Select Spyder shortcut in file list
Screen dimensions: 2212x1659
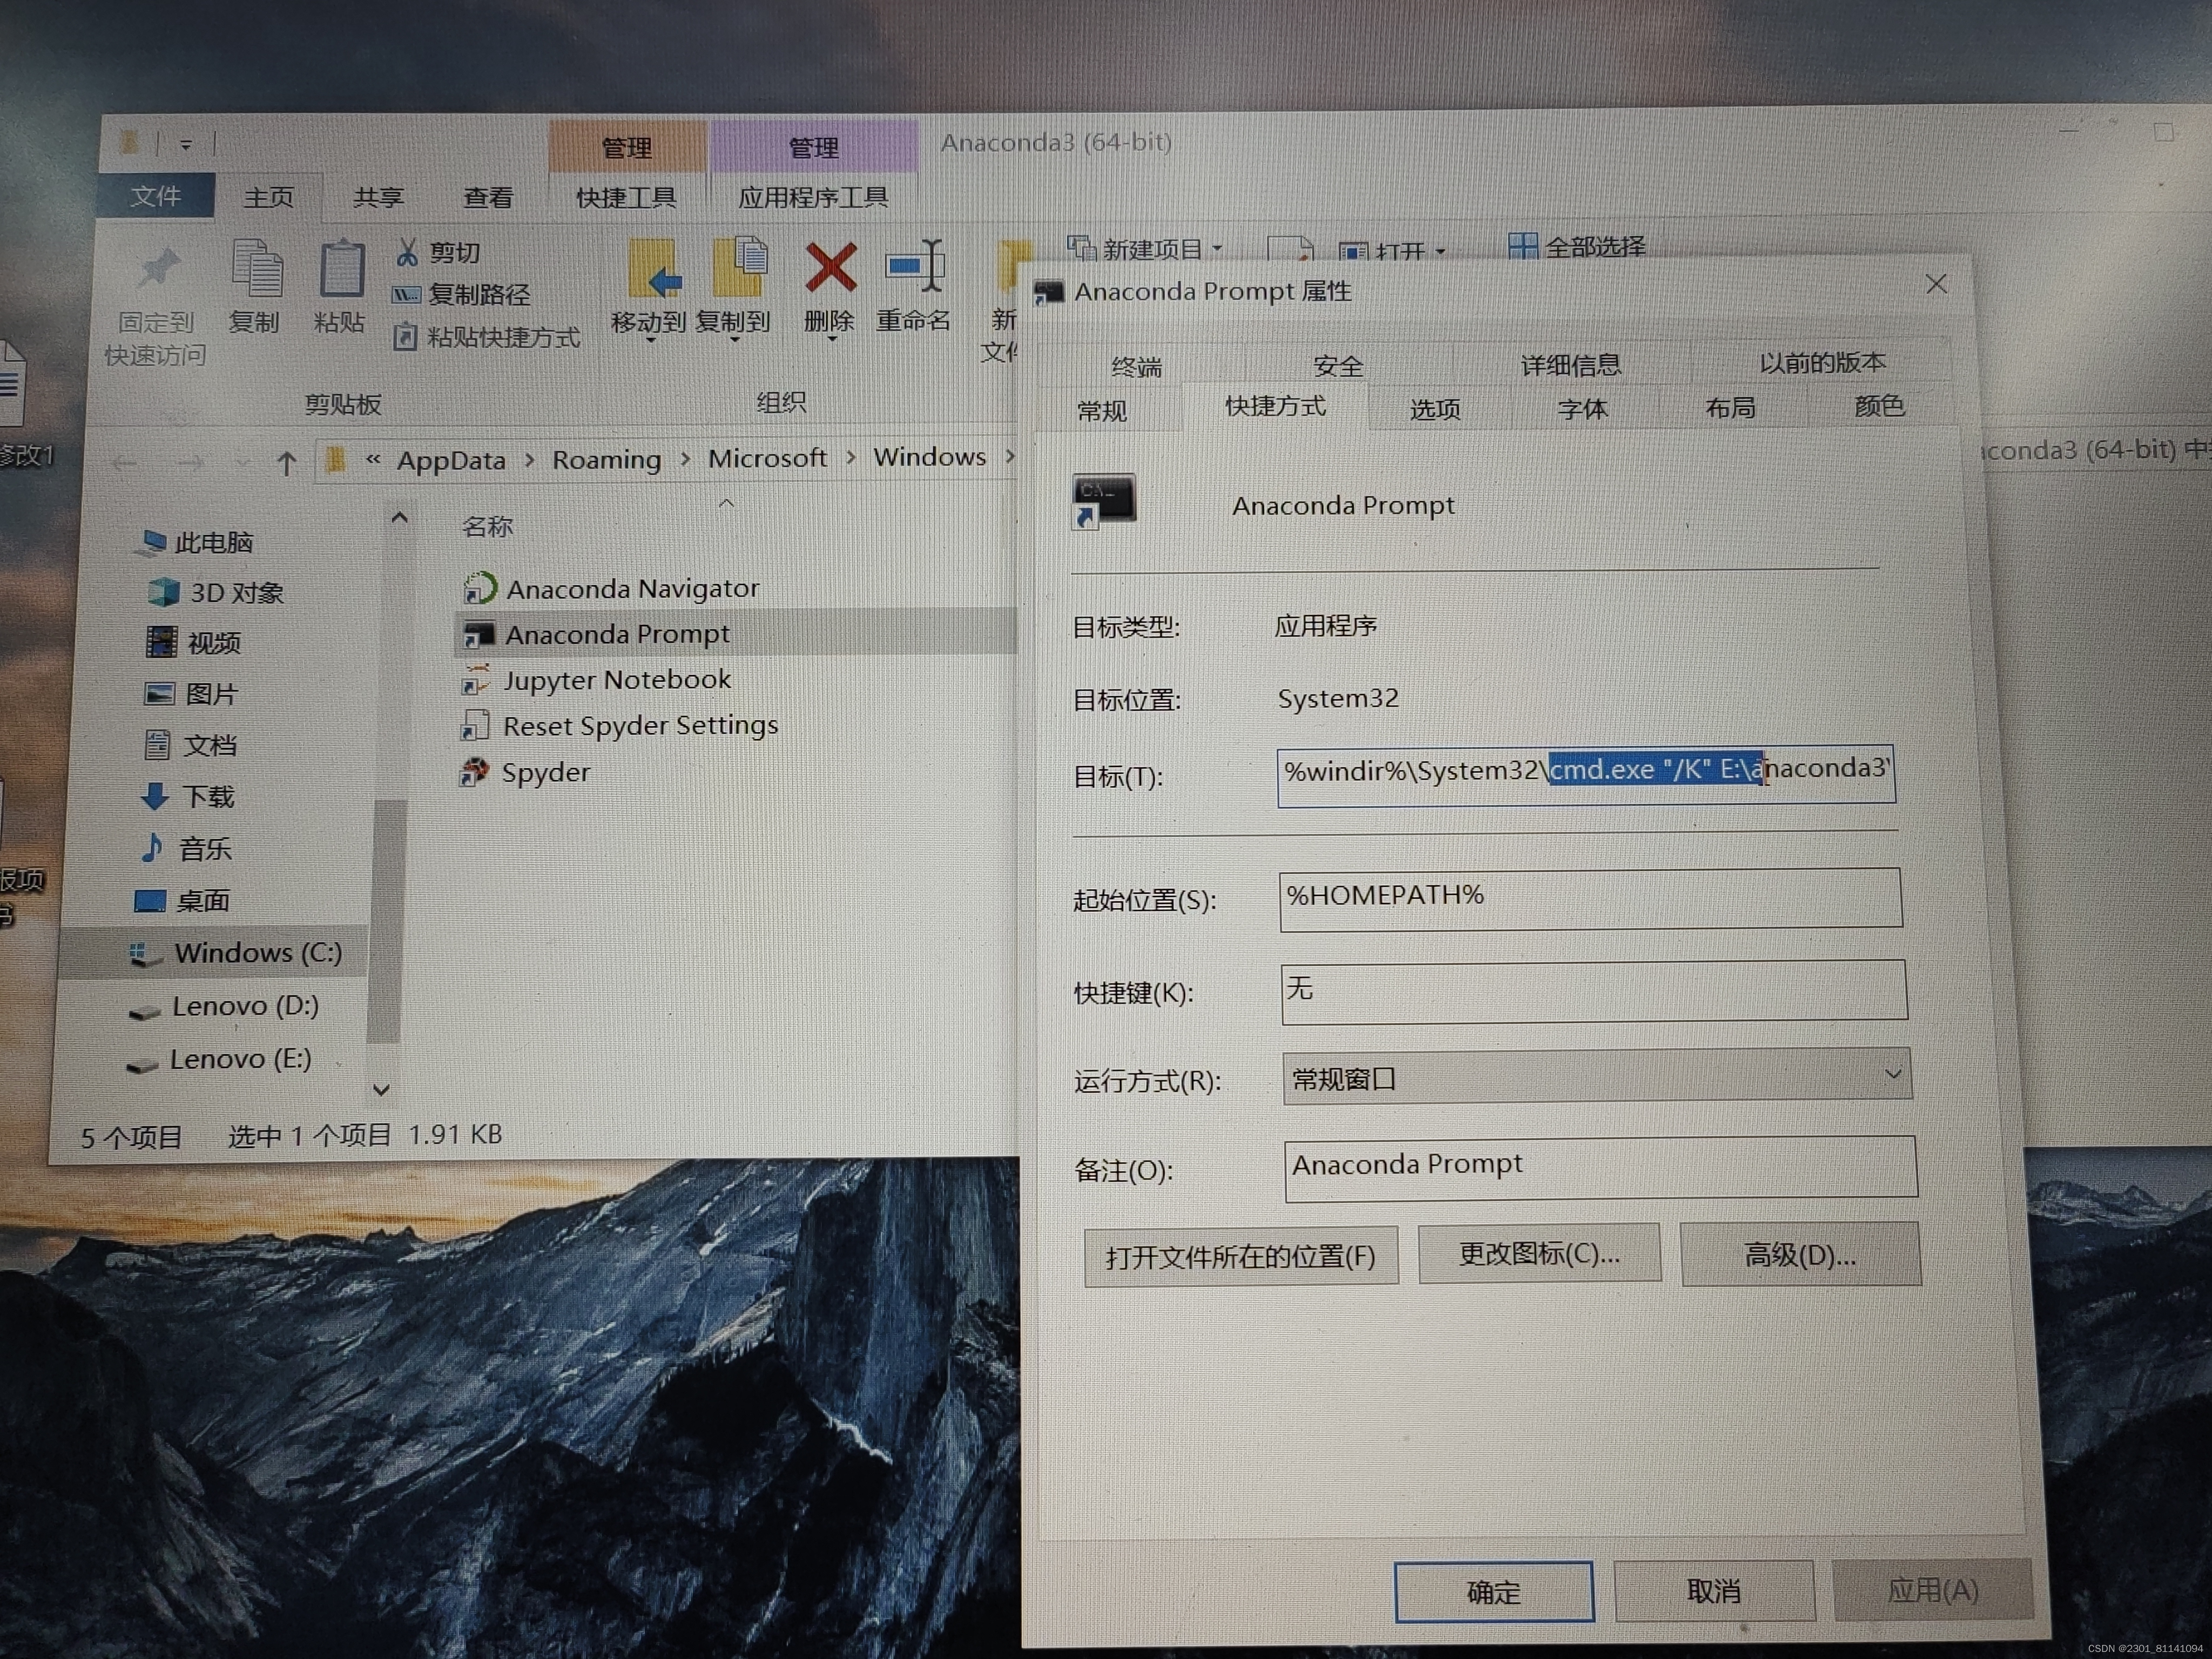(x=525, y=773)
